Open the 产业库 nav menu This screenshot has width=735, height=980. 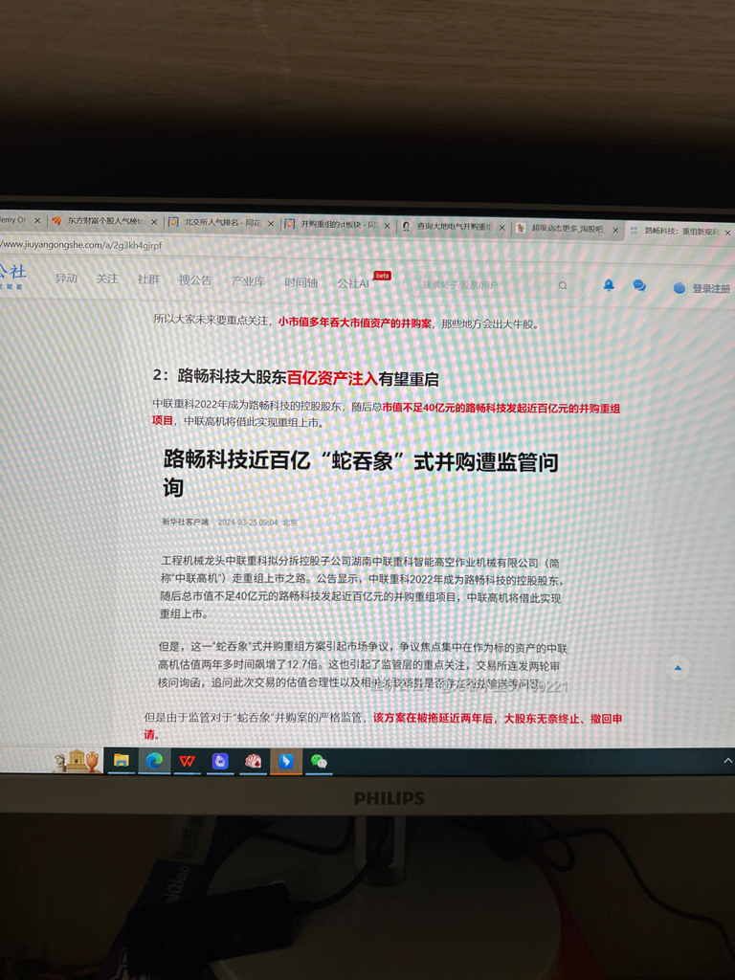(248, 281)
